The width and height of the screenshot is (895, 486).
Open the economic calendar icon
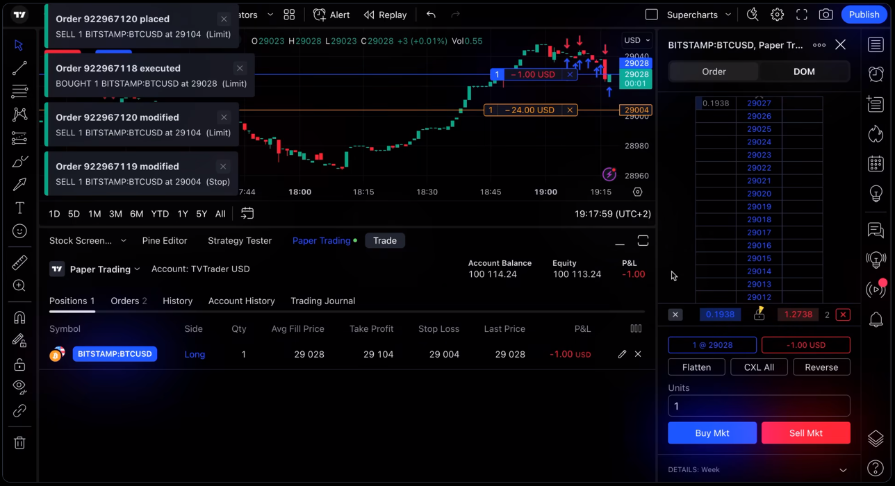click(876, 164)
